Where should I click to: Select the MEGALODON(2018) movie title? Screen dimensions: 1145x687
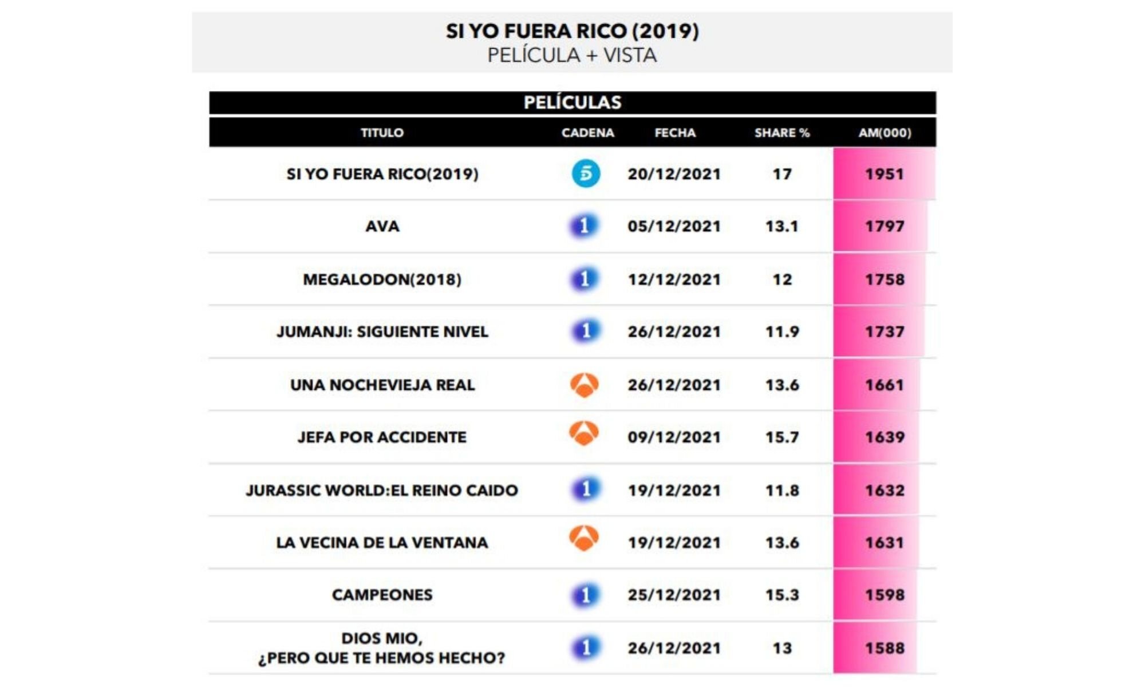click(382, 279)
